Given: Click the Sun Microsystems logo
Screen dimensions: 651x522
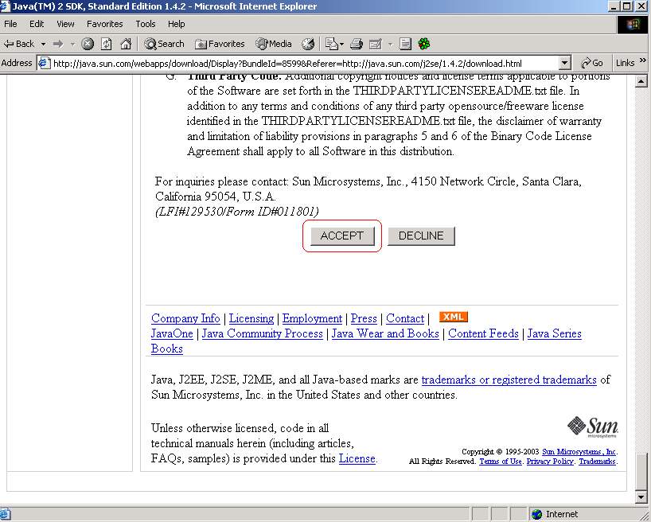Looking at the screenshot, I should [592, 427].
